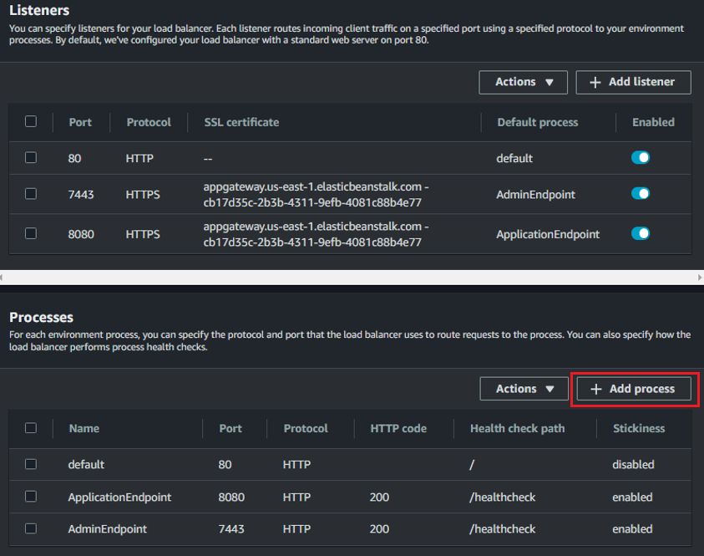
Task: Click the Stickiness column header
Action: pos(638,428)
